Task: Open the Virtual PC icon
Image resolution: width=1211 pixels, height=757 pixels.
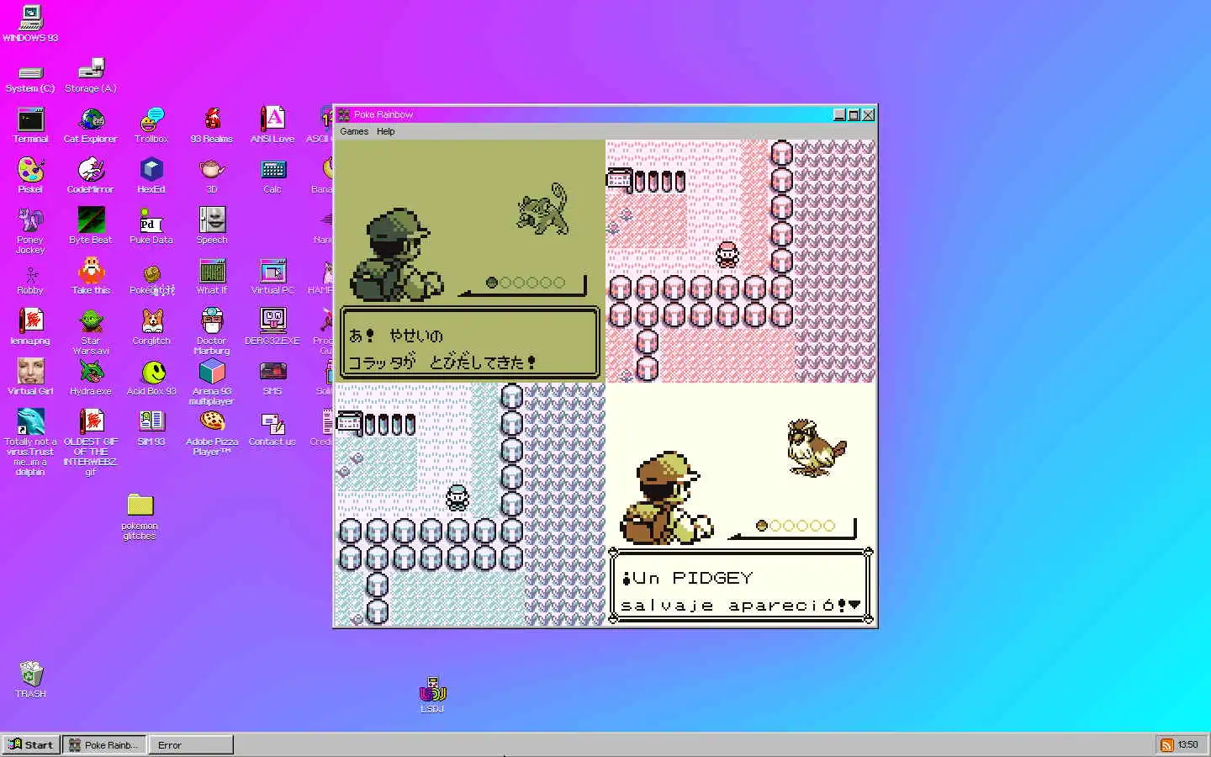Action: point(272,278)
